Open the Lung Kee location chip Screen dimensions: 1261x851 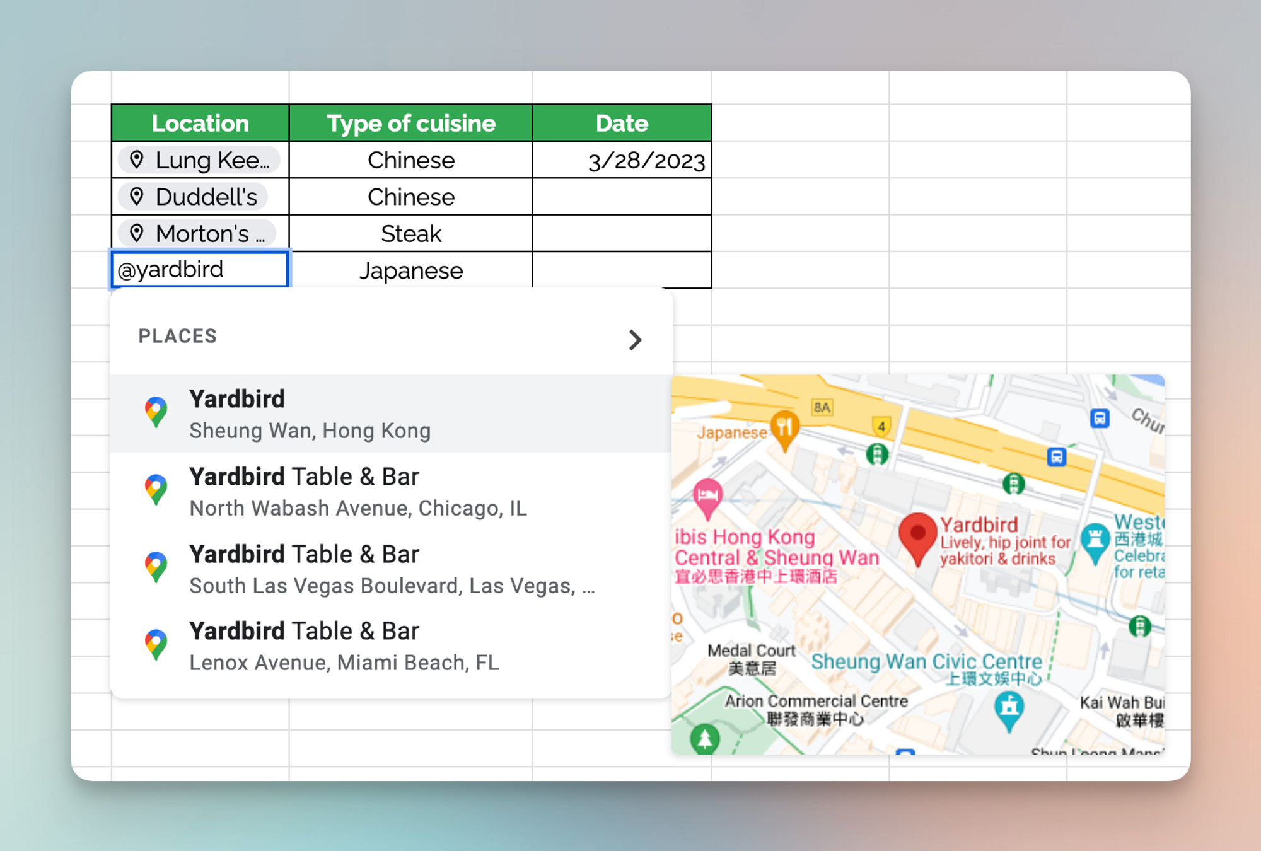click(x=199, y=159)
